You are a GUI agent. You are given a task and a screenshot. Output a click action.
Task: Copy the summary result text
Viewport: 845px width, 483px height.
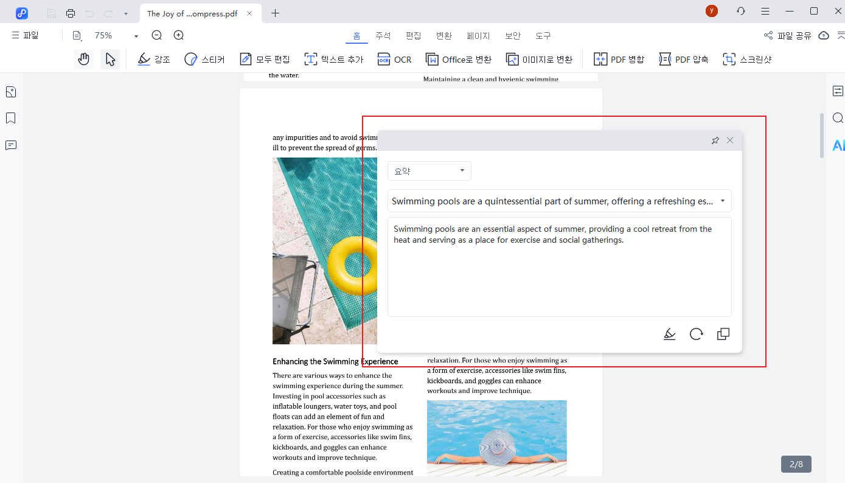723,334
